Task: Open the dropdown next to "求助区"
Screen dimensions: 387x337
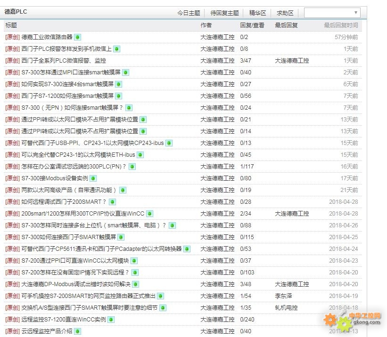Action: (332, 13)
